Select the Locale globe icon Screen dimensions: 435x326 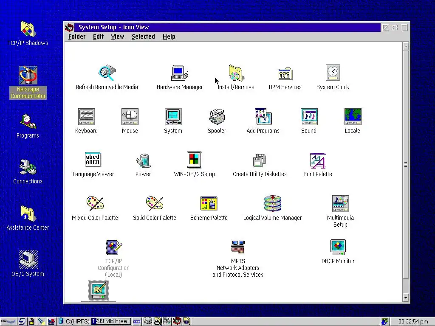[353, 116]
